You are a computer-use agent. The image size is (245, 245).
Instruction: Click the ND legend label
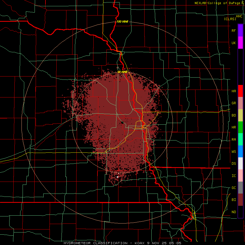click(x=234, y=212)
